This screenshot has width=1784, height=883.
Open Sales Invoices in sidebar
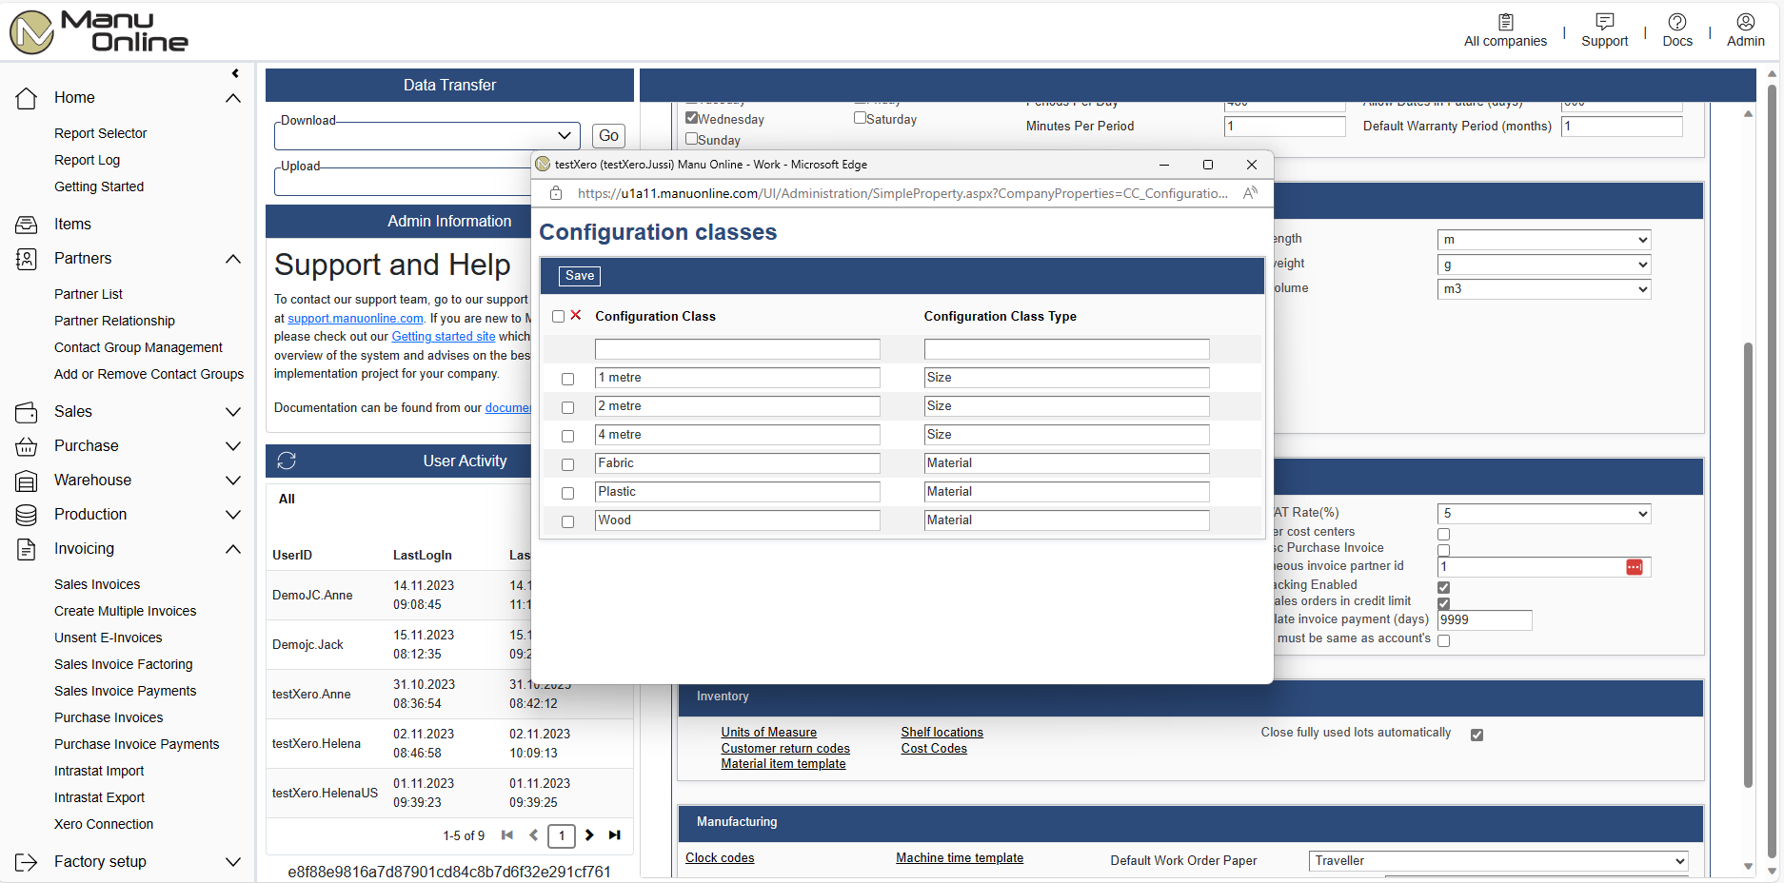97,584
